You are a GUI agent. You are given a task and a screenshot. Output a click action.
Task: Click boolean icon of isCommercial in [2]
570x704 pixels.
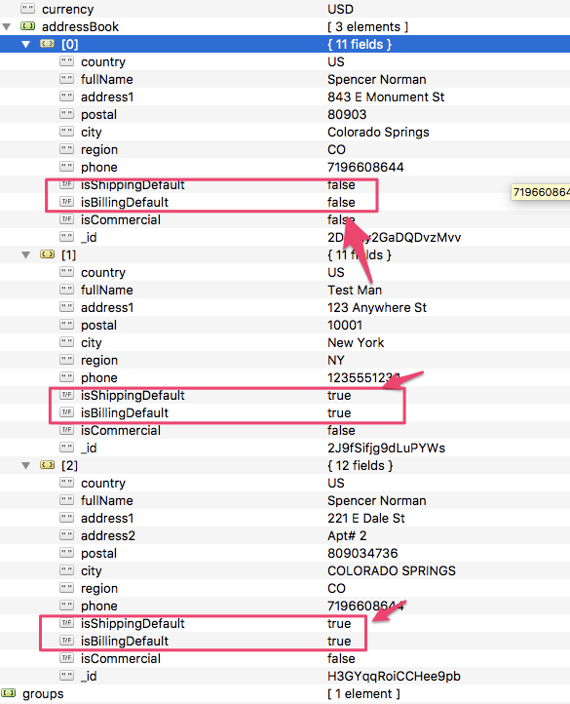[67, 658]
